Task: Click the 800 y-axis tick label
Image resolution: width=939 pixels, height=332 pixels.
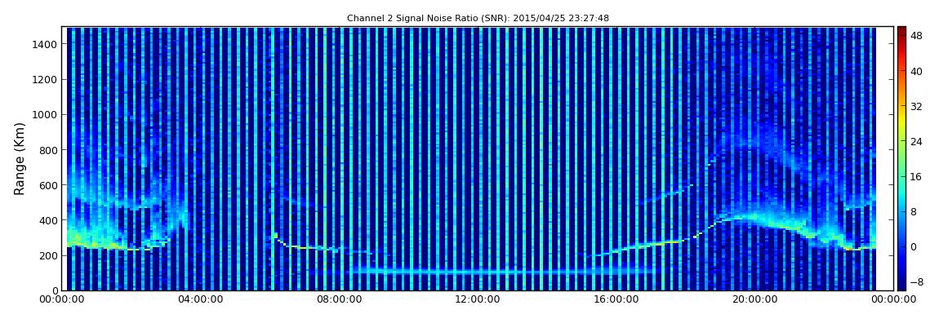Action: (48, 150)
